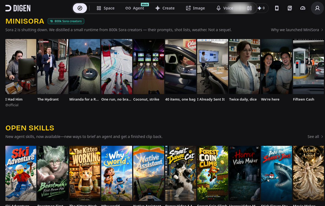325x206 pixels.
Task: Click the DIGEN logo
Action: [18, 8]
